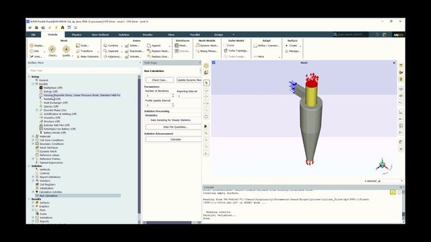Open Refine / Coarsen adapt tool
The width and height of the screenshot is (431, 242).
pyautogui.click(x=266, y=46)
